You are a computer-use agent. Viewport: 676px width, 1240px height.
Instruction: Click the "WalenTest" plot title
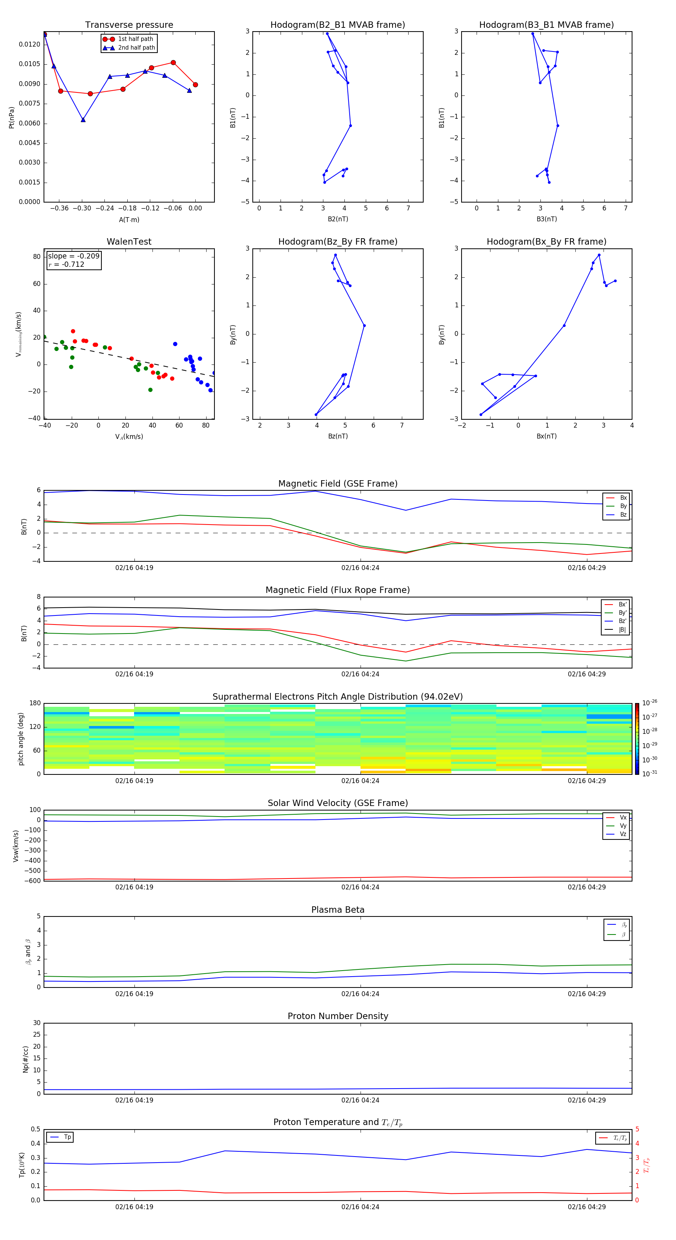pos(129,242)
